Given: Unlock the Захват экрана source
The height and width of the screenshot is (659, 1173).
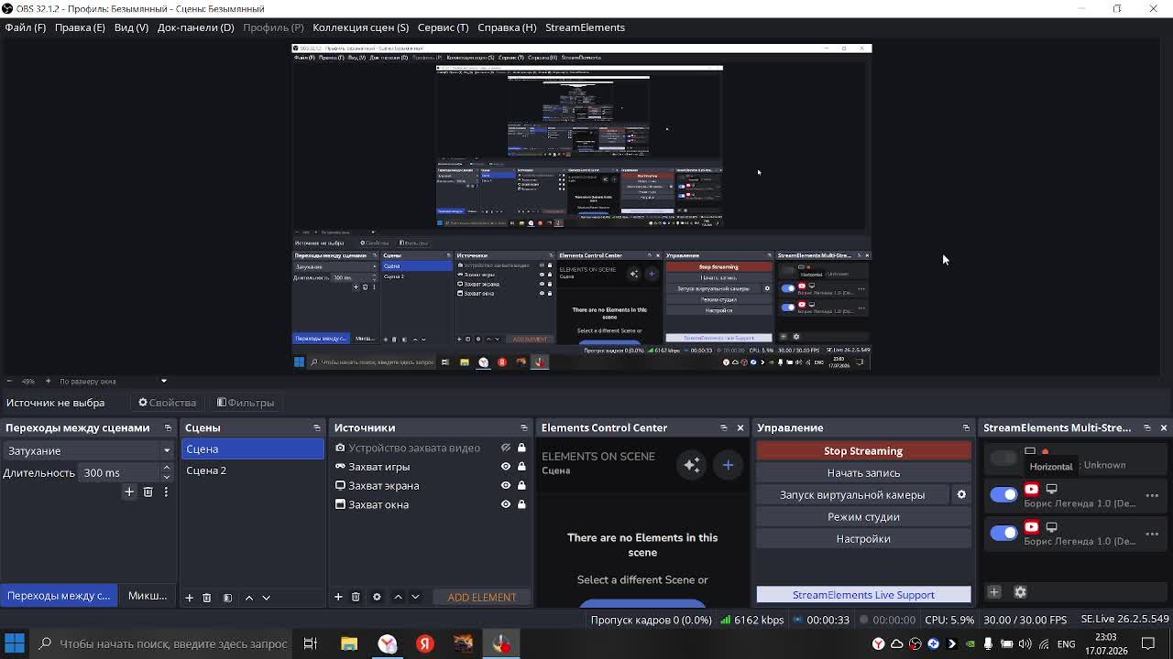Looking at the screenshot, I should coord(521,485).
